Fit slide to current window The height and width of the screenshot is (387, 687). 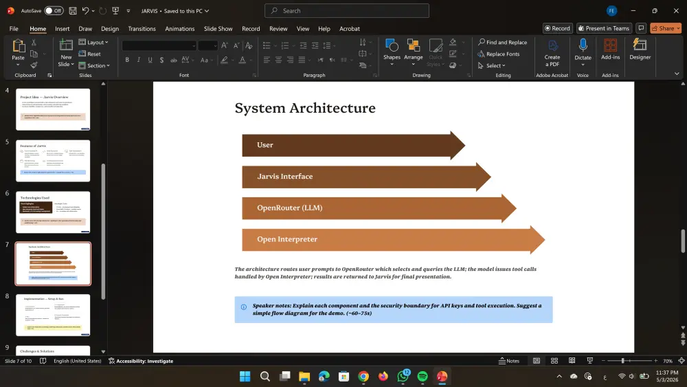point(682,361)
